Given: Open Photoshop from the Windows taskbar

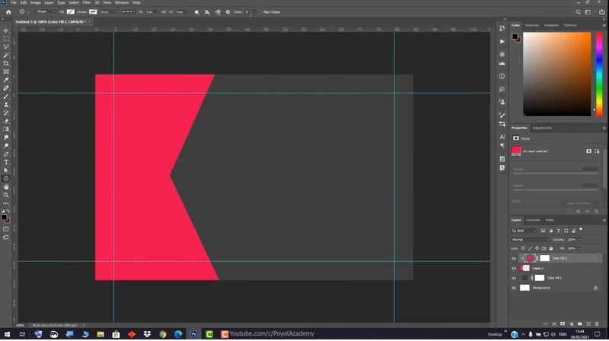Looking at the screenshot, I should click(x=194, y=333).
